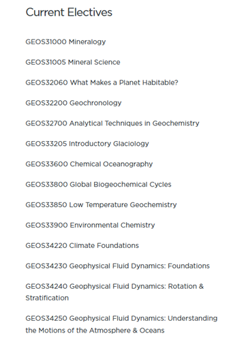Click the Current Electives heading

69,12
